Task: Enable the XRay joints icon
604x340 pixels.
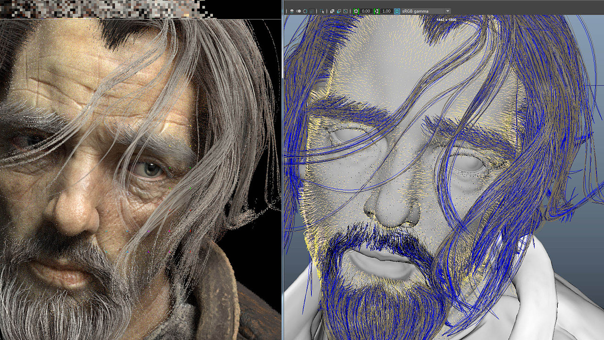Action: pos(345,11)
